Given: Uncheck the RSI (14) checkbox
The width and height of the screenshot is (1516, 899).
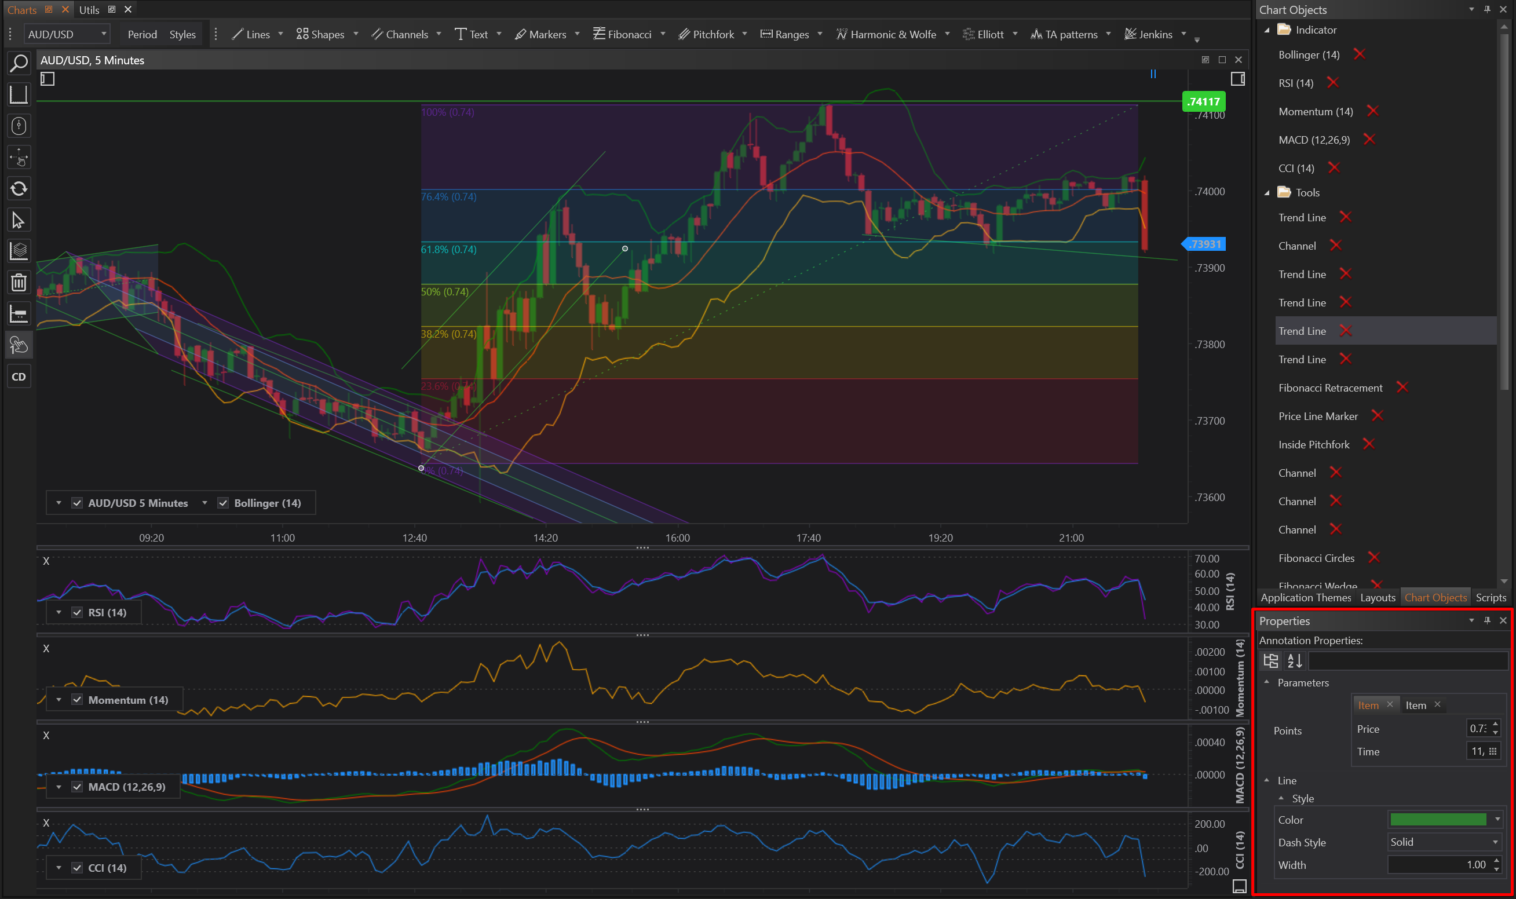Looking at the screenshot, I should point(77,612).
